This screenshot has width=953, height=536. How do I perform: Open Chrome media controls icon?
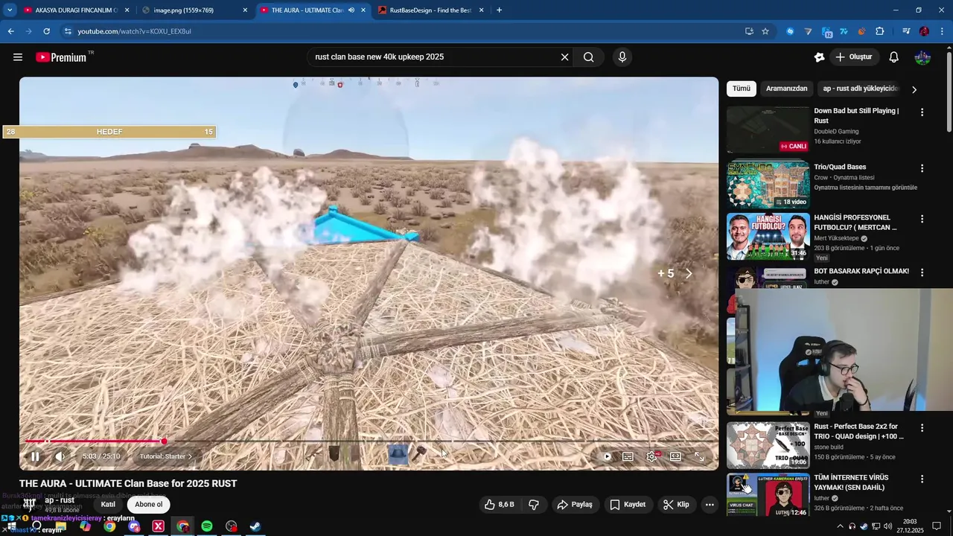[906, 31]
